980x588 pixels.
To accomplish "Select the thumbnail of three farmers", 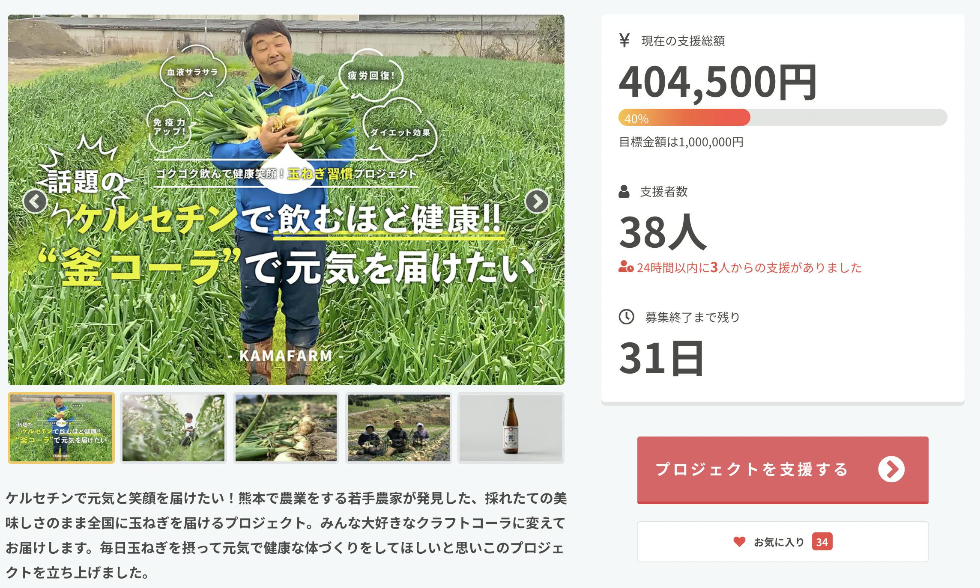I will 399,428.
